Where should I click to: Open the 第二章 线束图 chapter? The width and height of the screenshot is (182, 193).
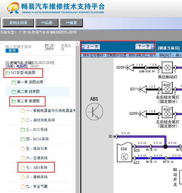pos(28,91)
